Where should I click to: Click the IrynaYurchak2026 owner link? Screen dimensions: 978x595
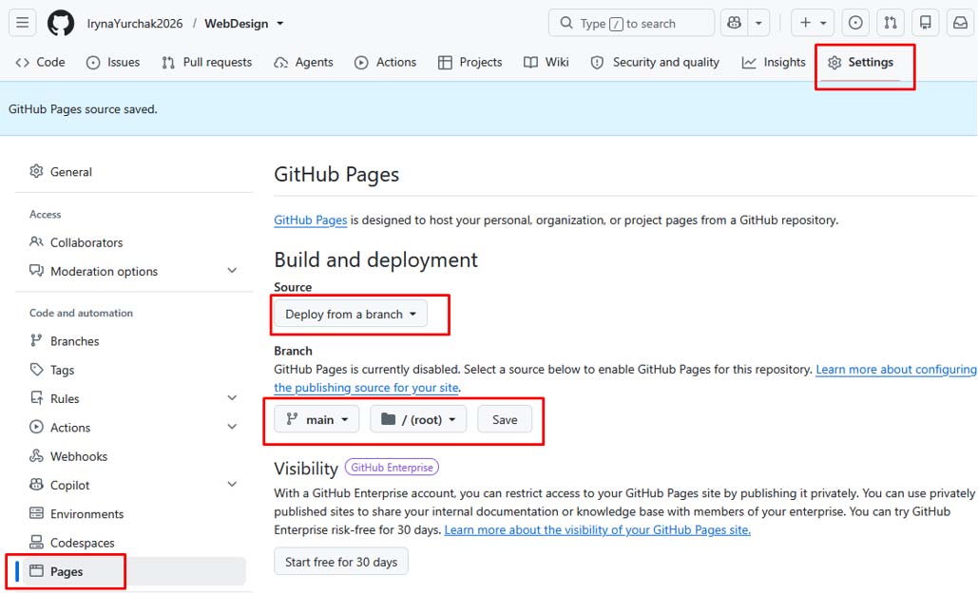click(135, 24)
